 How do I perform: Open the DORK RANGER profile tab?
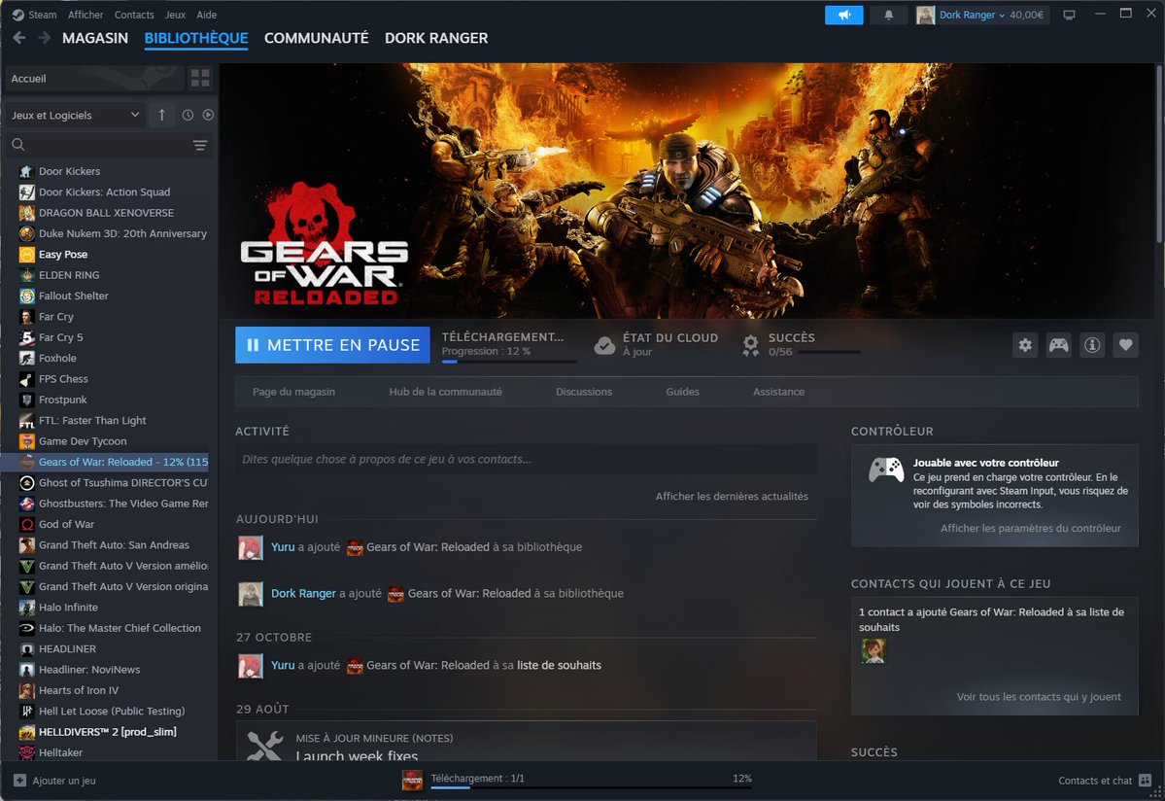click(436, 38)
